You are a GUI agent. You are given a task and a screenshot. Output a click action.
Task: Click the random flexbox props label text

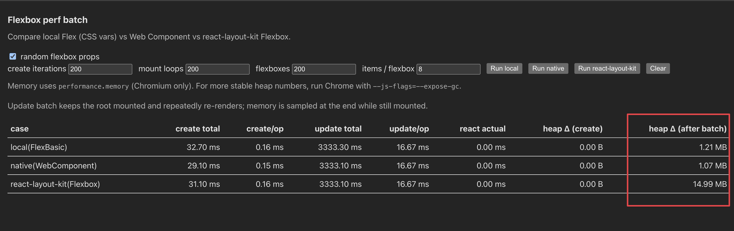[x=60, y=57]
